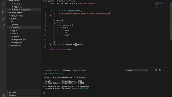172x97 pixels.
Task: Open package.json file
Action: (16, 43)
